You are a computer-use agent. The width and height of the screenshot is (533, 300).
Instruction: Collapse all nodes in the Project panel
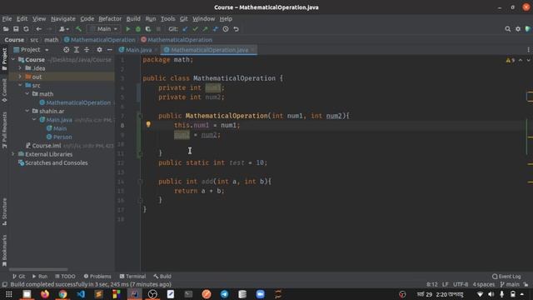tap(87, 50)
